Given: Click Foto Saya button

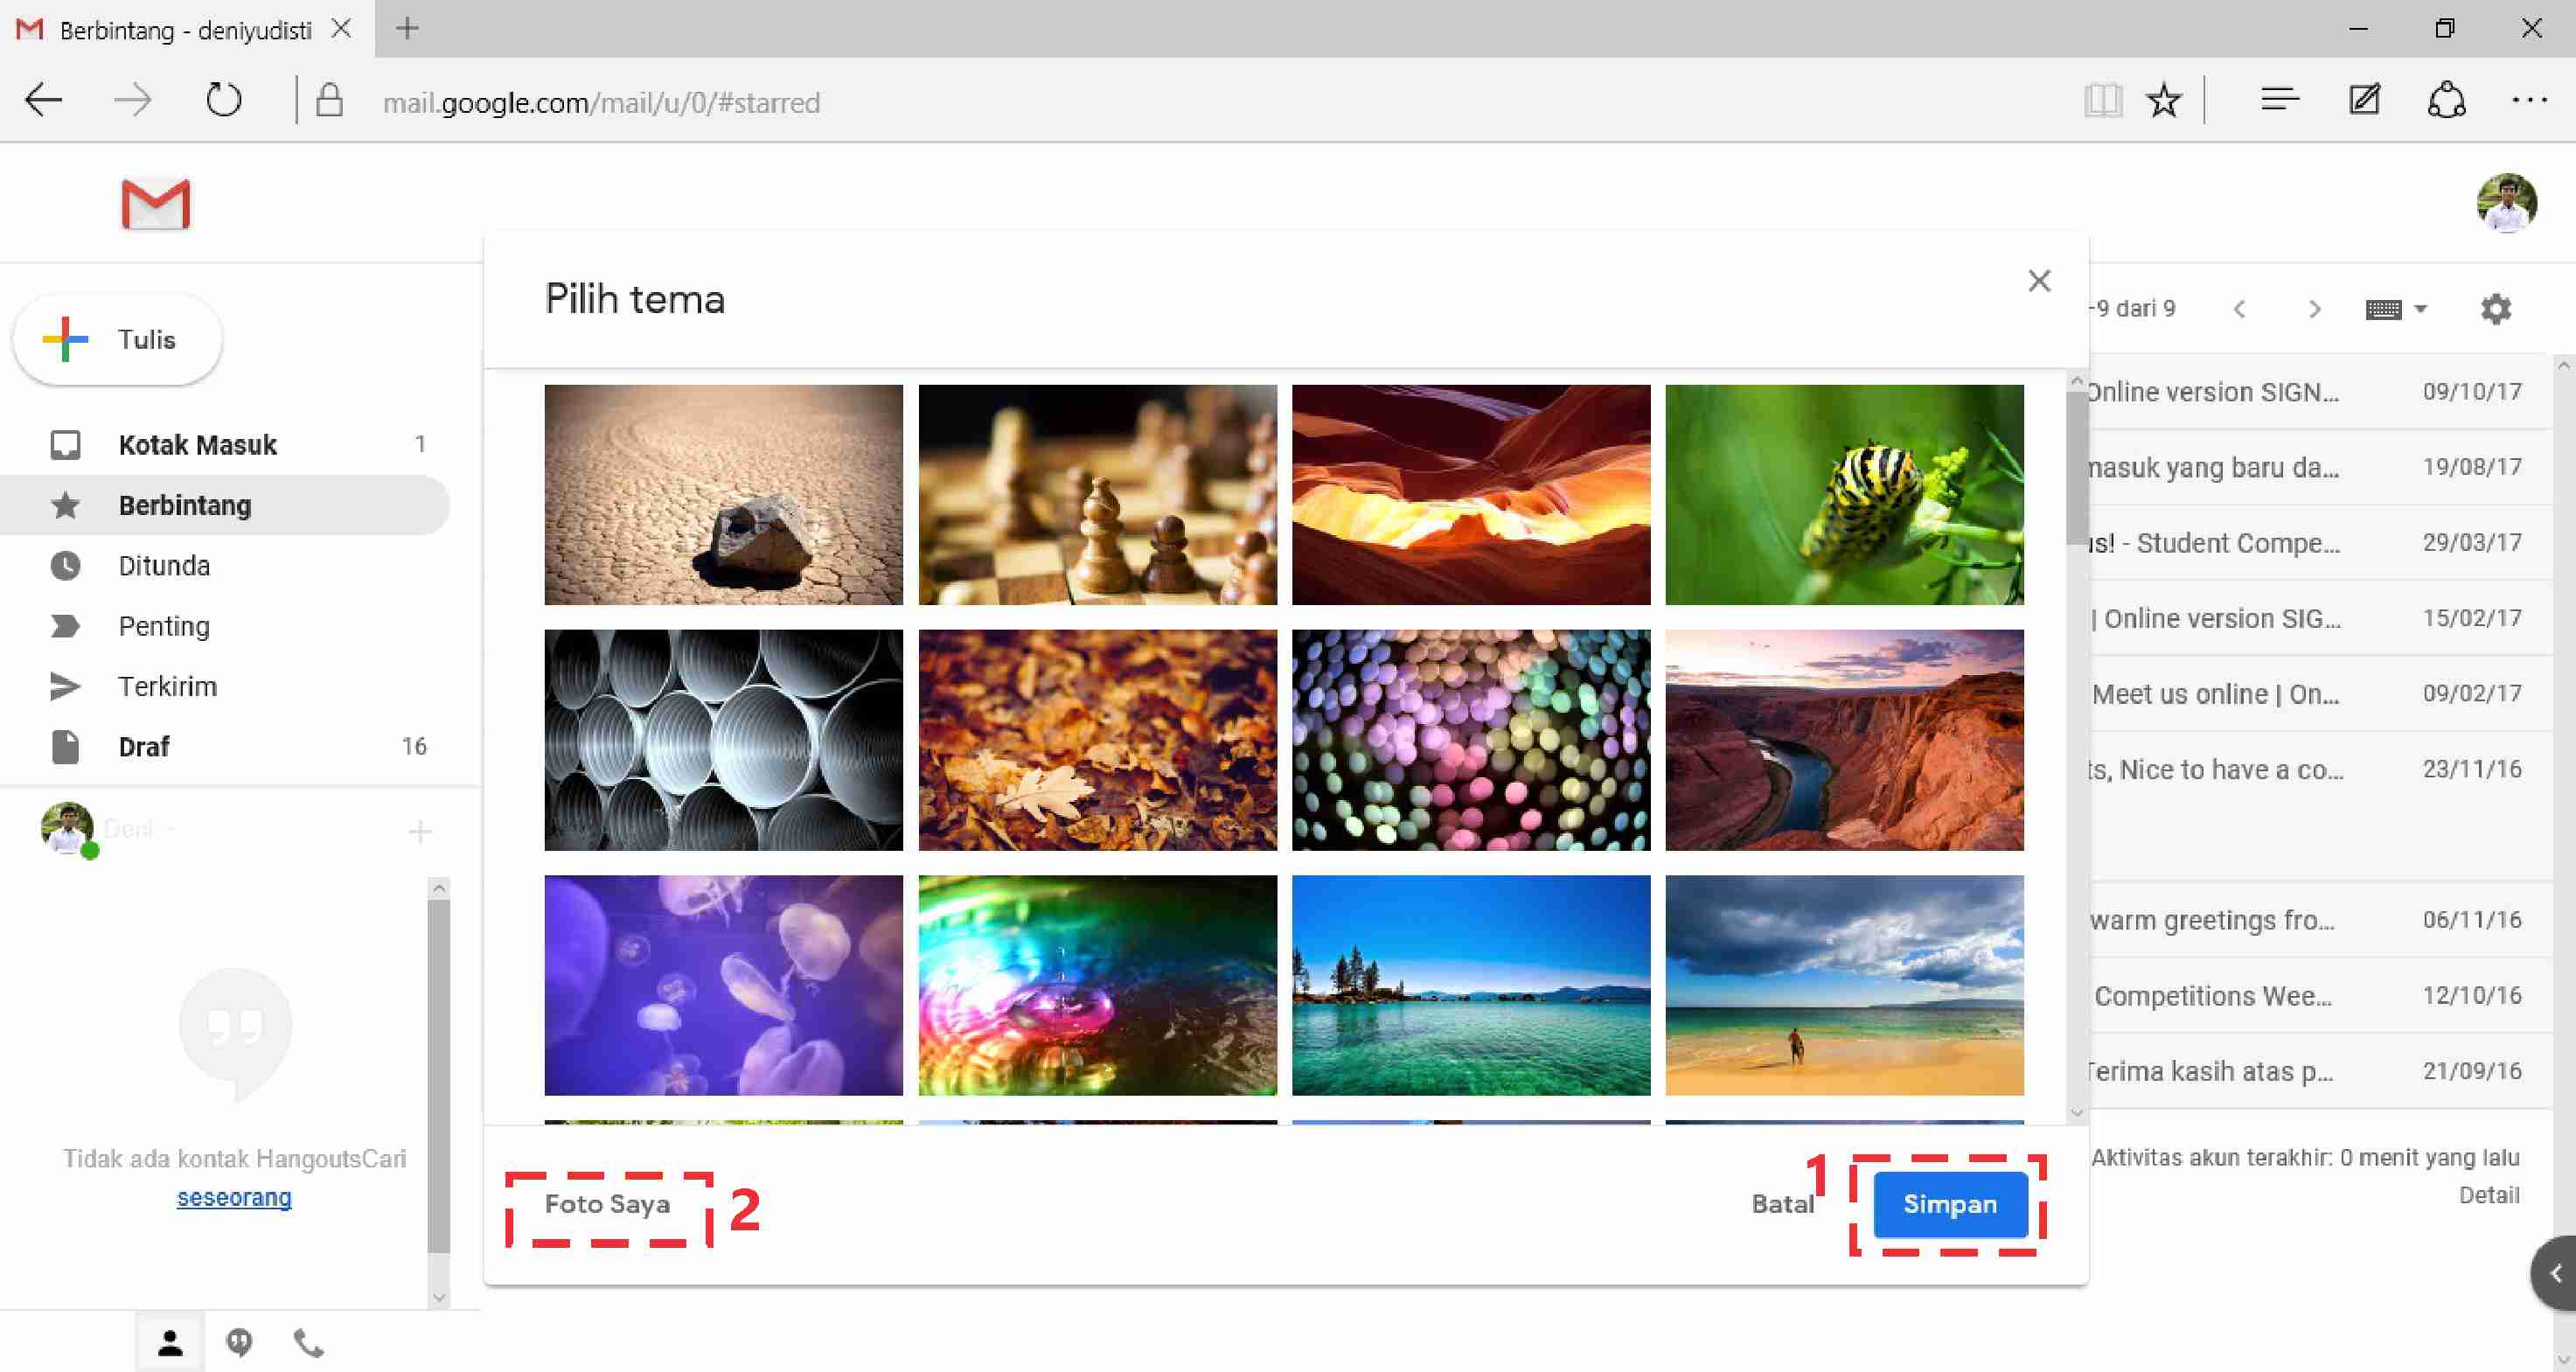Looking at the screenshot, I should tap(607, 1204).
